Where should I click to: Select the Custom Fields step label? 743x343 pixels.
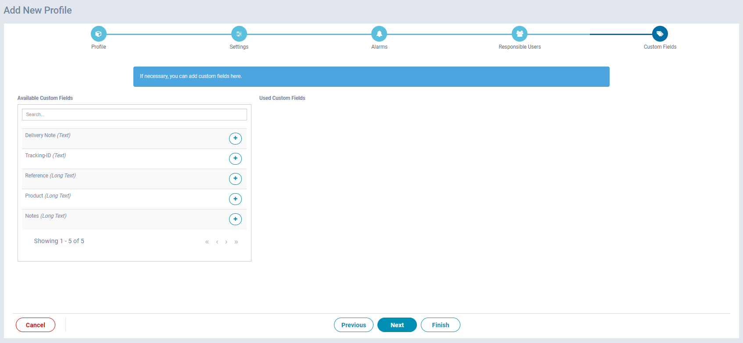(660, 47)
